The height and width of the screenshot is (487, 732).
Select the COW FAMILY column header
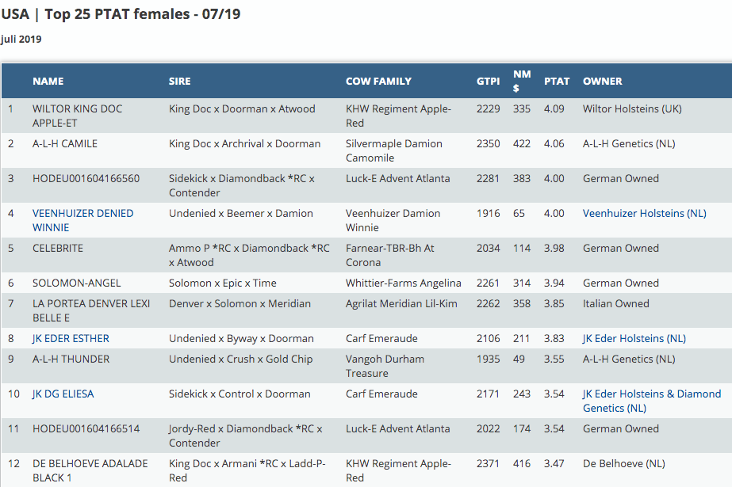(x=378, y=81)
